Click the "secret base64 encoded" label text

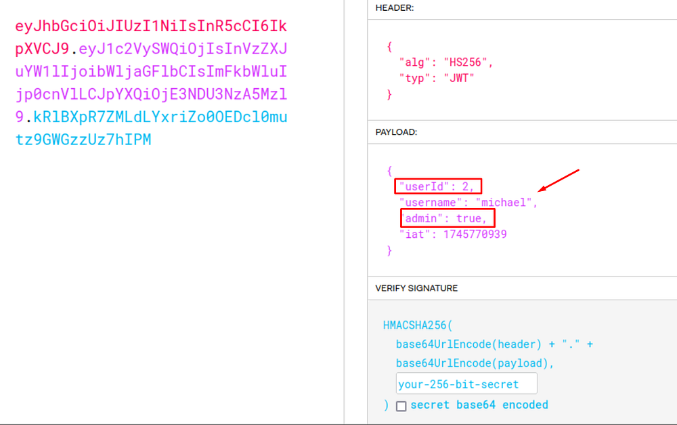(479, 405)
